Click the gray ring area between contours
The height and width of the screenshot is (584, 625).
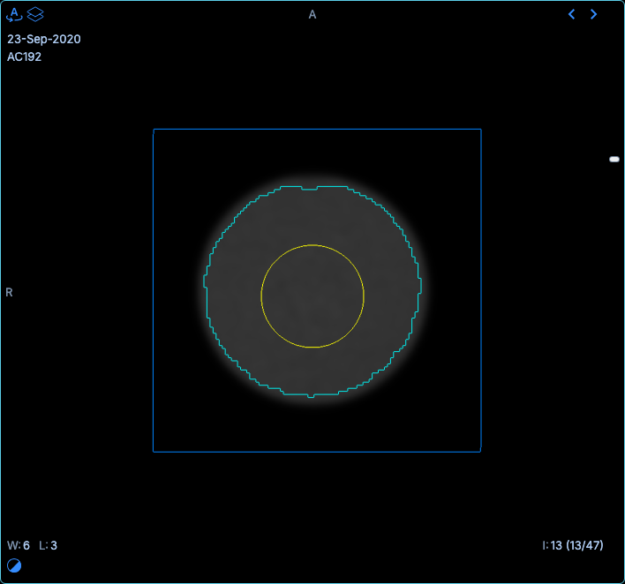click(235, 295)
